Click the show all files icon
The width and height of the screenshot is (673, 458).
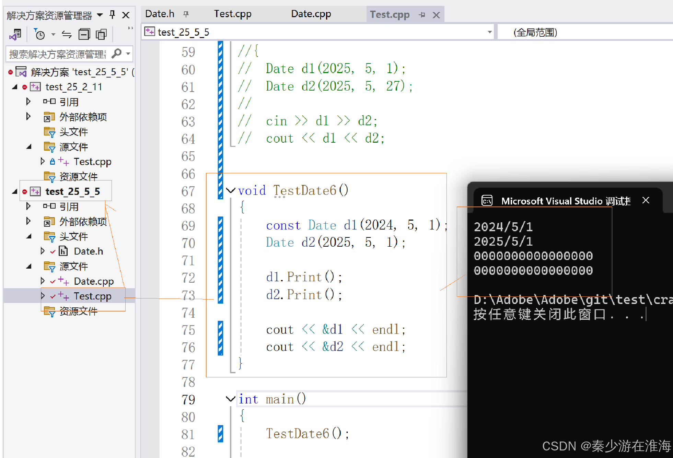(x=101, y=34)
